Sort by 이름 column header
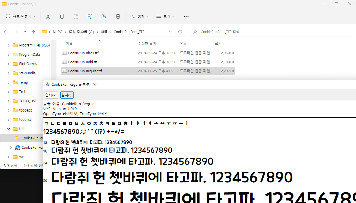Image resolution: width=356 pixels, height=203 pixels. 69,44
